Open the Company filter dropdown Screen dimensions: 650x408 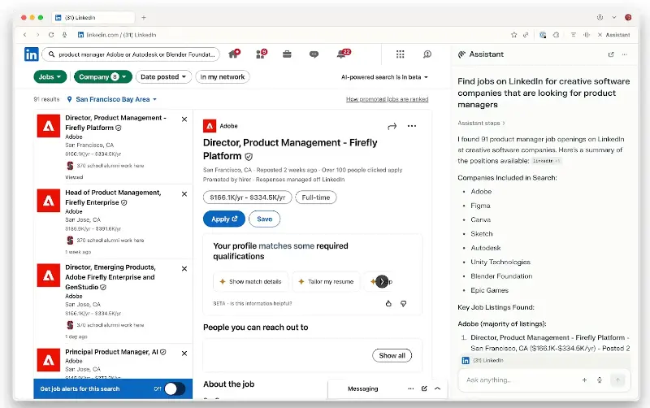[103, 76]
